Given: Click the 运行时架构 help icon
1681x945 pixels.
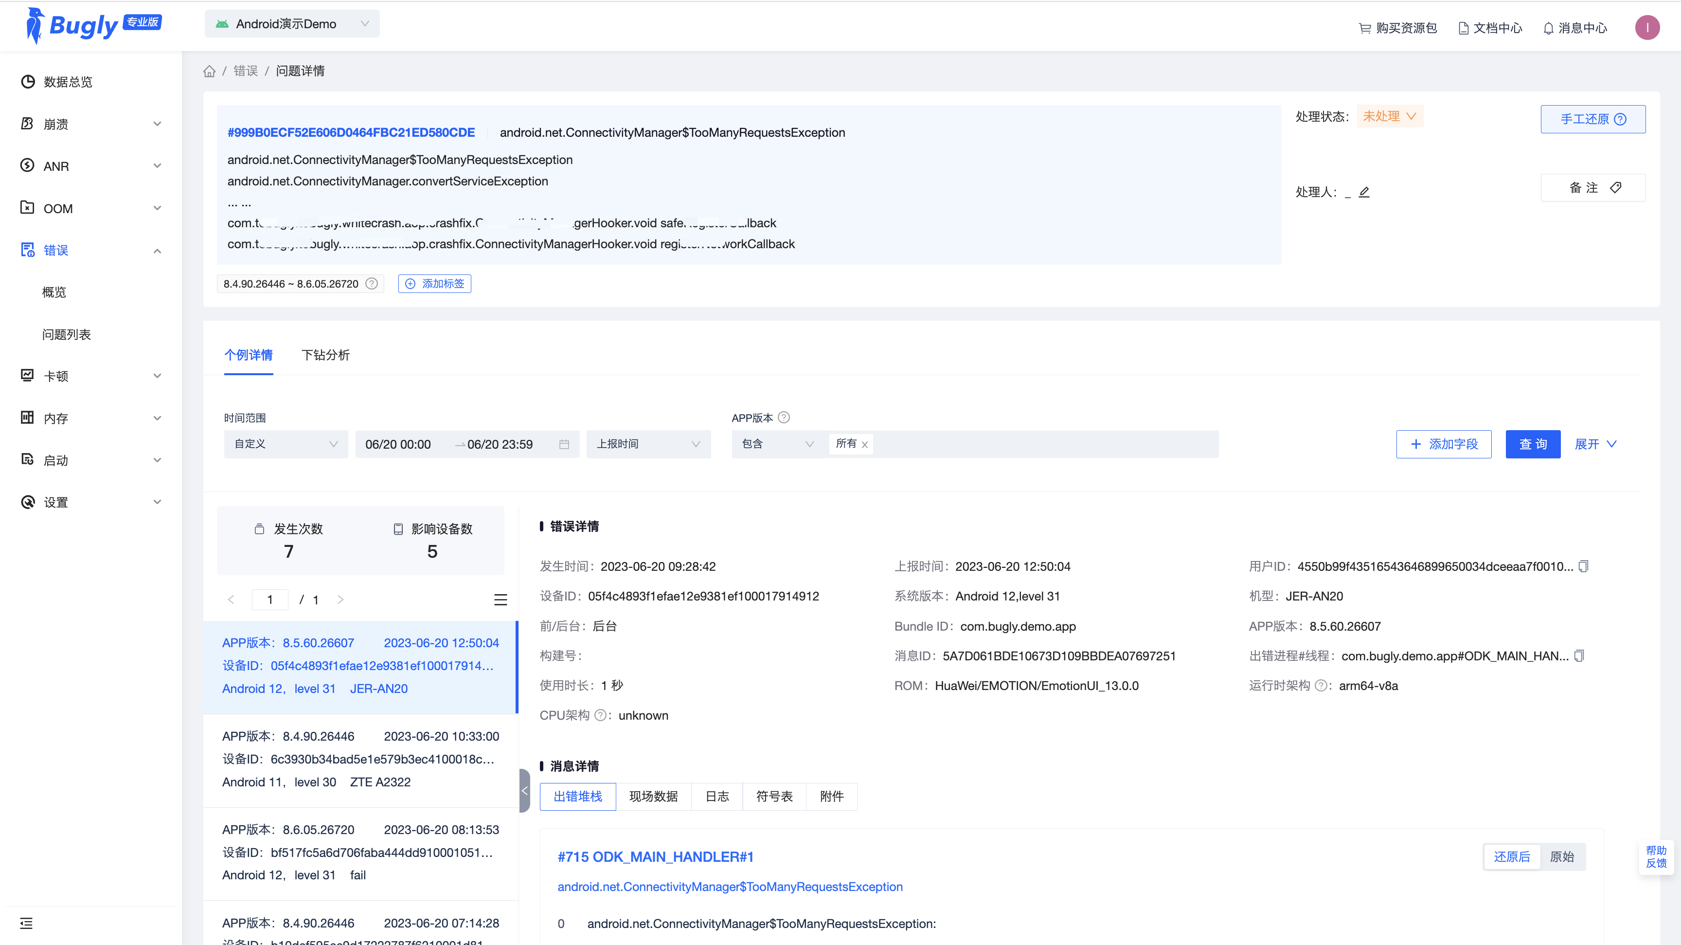Looking at the screenshot, I should pyautogui.click(x=1321, y=685).
